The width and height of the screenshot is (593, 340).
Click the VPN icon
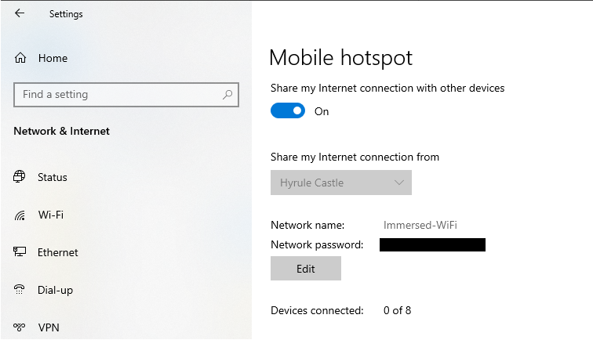point(20,327)
